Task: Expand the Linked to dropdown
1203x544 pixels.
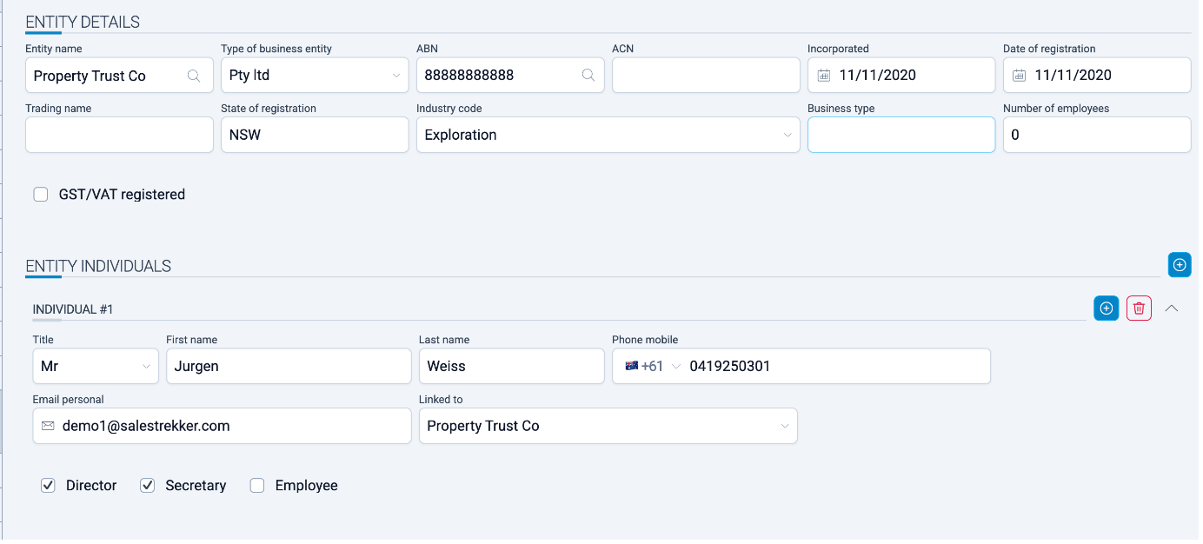Action: pyautogui.click(x=608, y=426)
